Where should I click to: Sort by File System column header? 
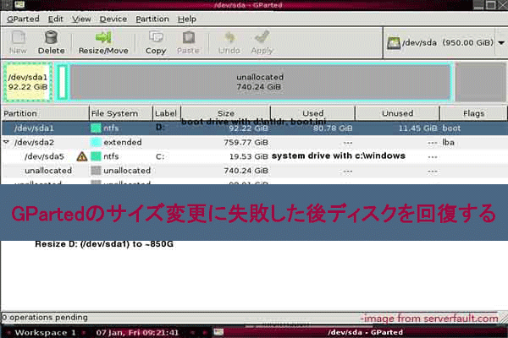click(x=120, y=113)
